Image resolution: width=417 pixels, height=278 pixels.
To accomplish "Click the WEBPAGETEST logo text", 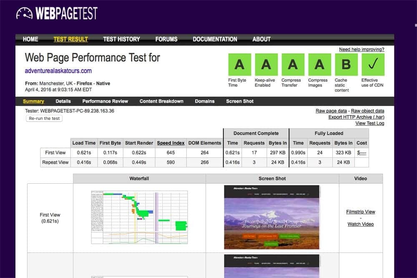I will [x=66, y=13].
